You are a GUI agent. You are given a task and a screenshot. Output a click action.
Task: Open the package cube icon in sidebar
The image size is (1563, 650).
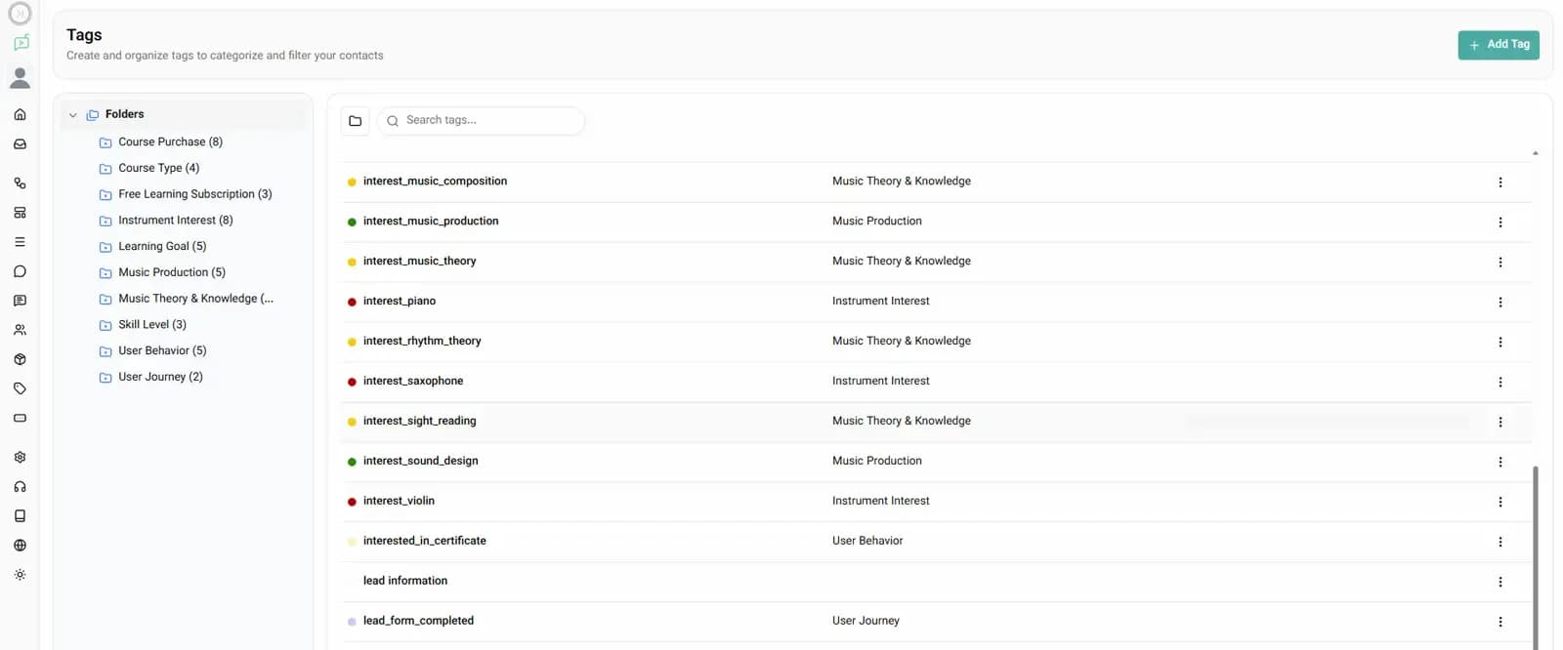tap(20, 359)
